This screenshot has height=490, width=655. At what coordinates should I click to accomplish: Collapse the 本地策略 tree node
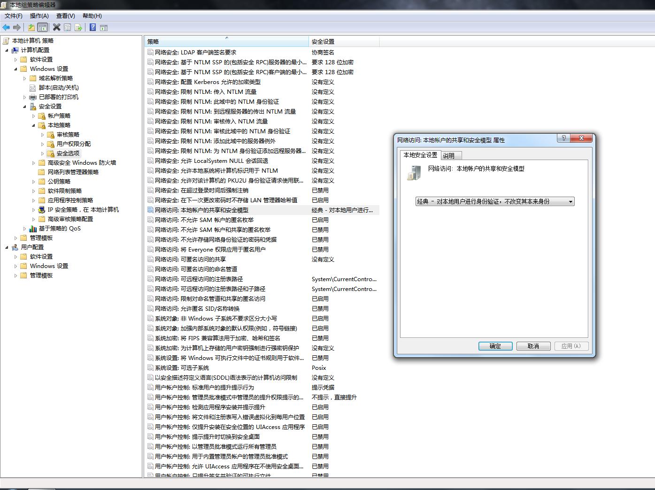(34, 125)
